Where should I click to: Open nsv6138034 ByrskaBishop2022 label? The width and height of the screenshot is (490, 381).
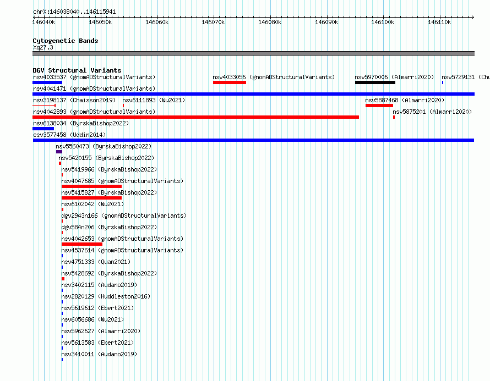point(81,123)
